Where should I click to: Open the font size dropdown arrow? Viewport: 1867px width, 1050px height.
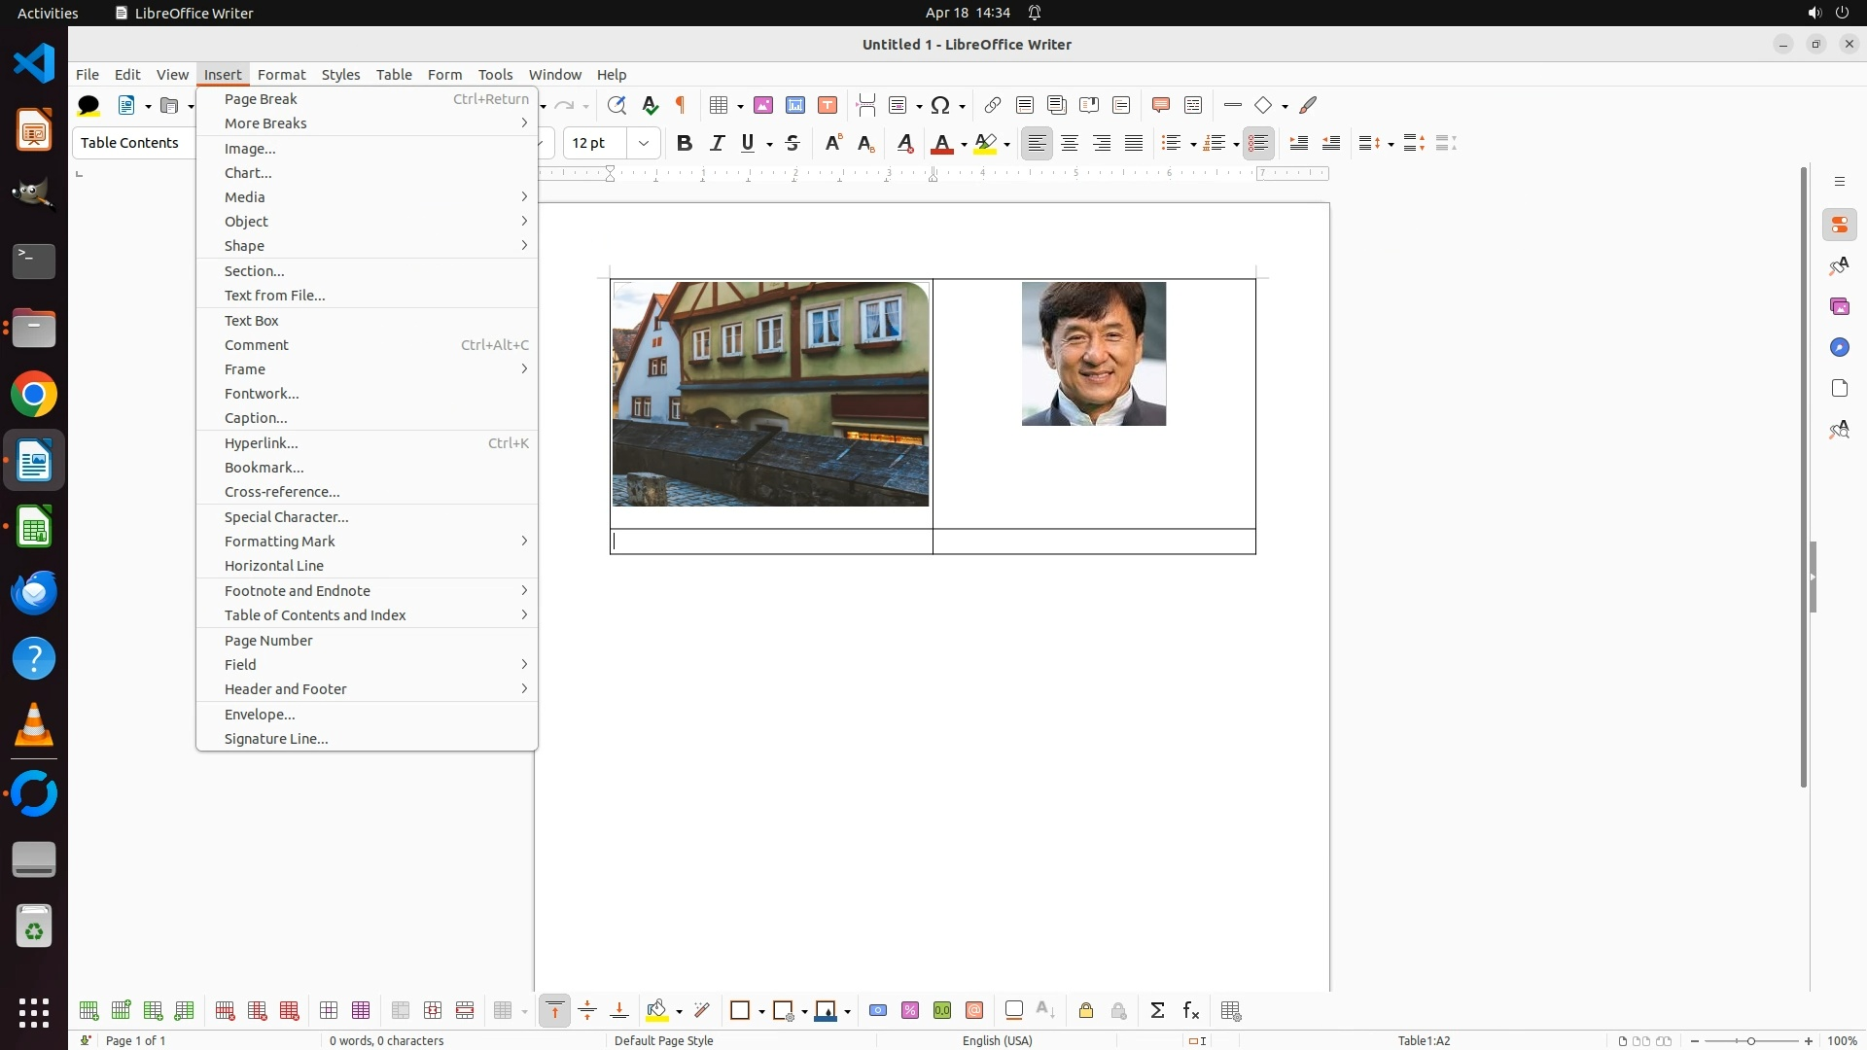click(643, 143)
